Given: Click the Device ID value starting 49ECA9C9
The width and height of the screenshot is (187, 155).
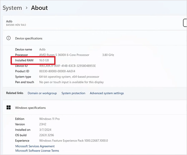Looking at the screenshot, I should click(68, 66).
